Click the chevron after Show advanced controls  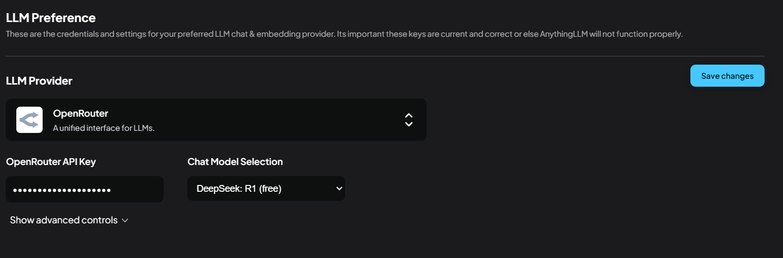(x=125, y=221)
